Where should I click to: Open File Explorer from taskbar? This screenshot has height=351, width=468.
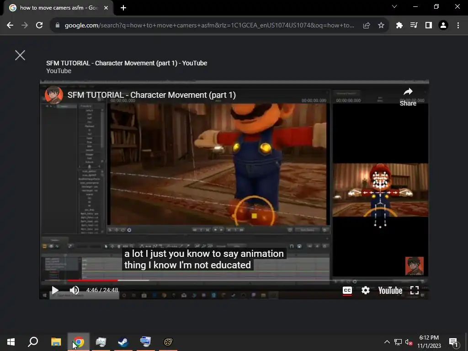(x=56, y=342)
